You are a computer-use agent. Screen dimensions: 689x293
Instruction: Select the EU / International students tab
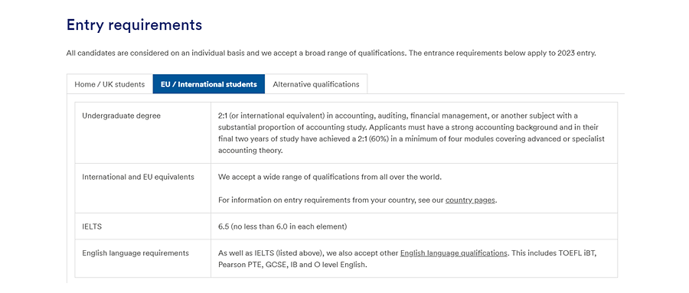[x=209, y=84]
